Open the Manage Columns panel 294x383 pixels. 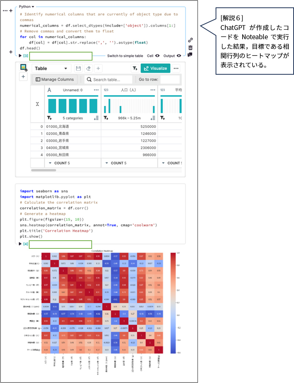tap(55, 79)
